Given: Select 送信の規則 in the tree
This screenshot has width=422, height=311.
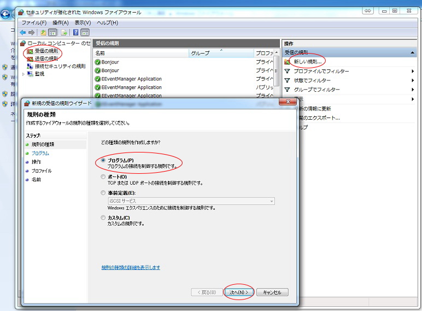Looking at the screenshot, I should pyautogui.click(x=46, y=58).
